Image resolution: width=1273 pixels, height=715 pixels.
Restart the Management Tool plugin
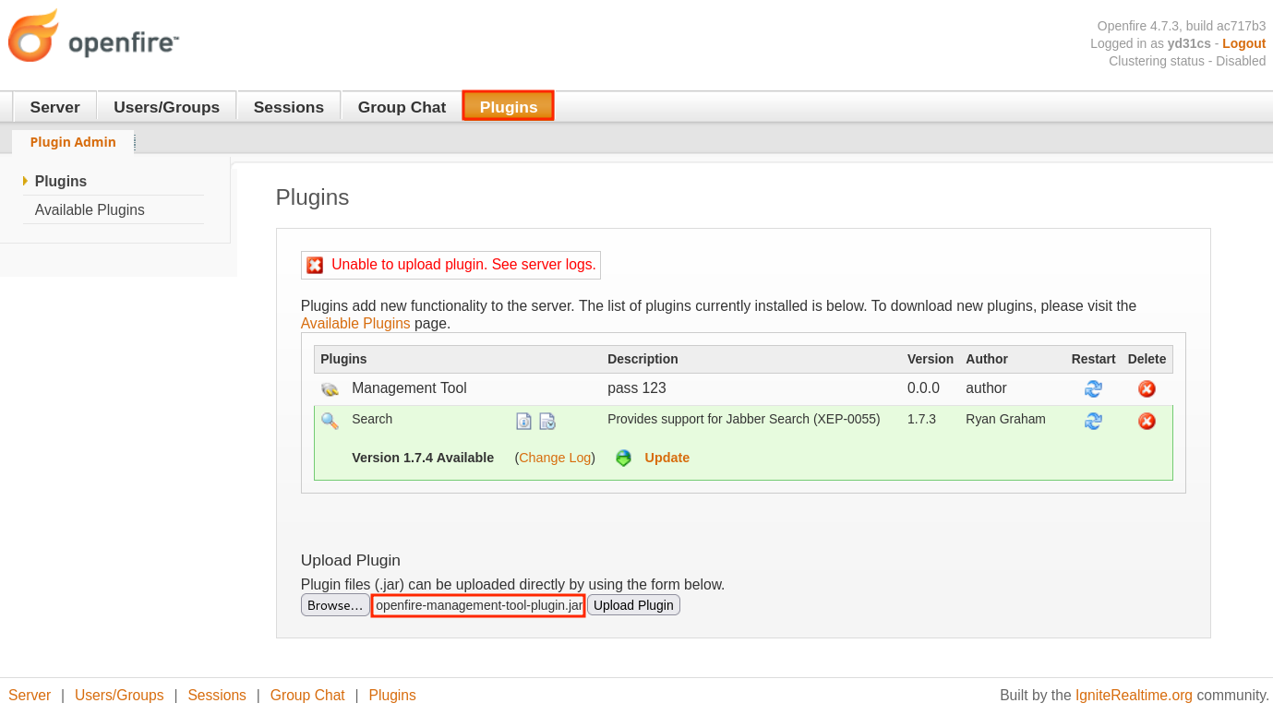tap(1093, 389)
